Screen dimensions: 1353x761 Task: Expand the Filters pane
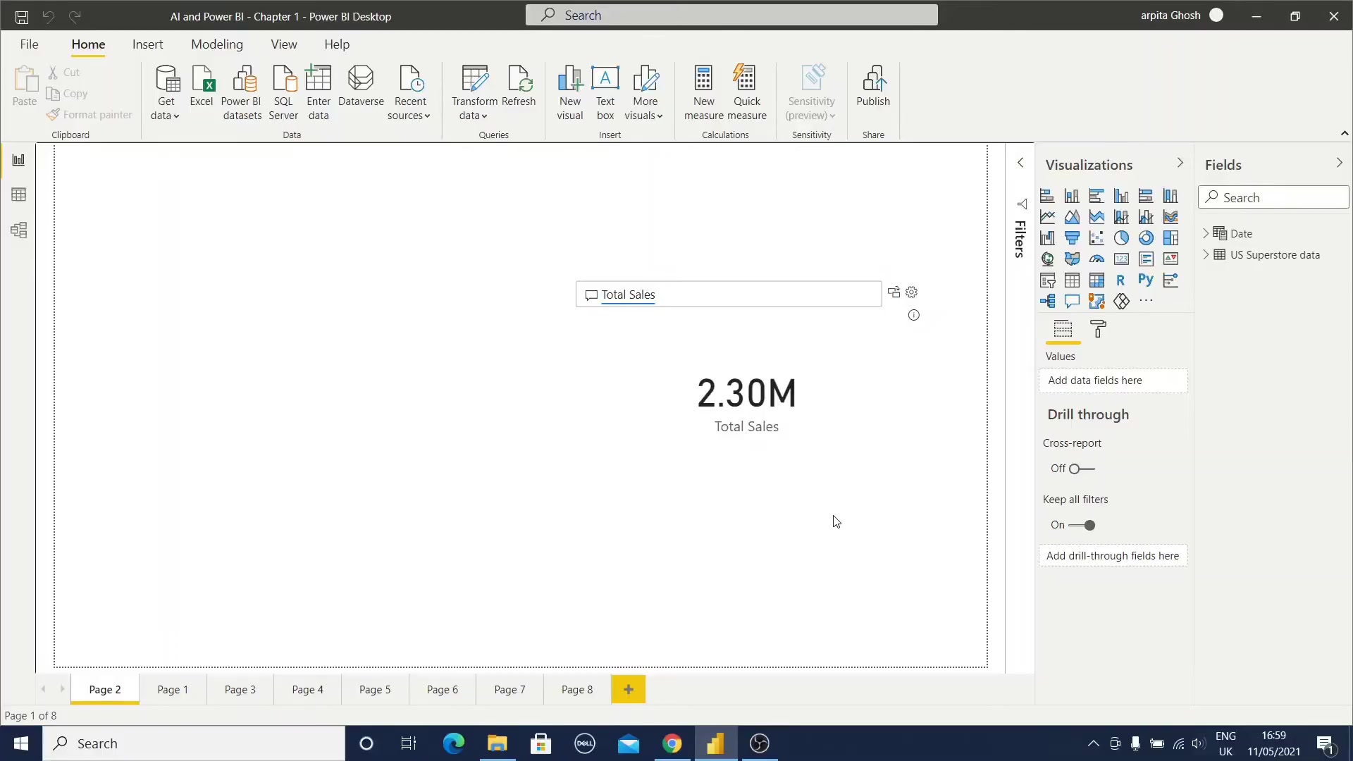point(1020,163)
